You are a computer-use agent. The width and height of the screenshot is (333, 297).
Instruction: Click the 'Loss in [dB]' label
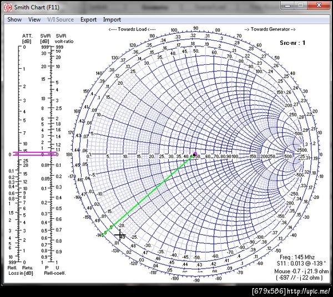coord(21,273)
